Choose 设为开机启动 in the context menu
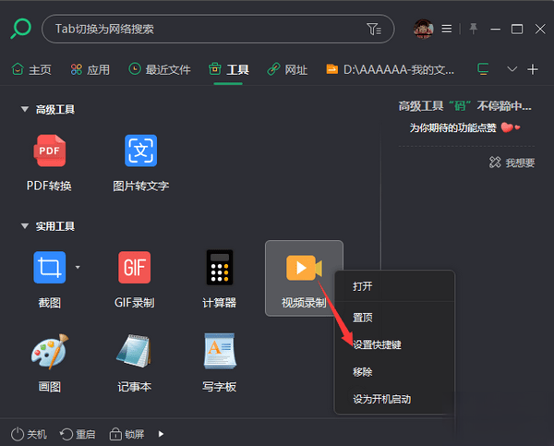 (394, 399)
